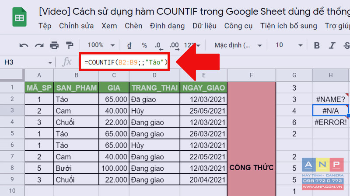The height and width of the screenshot is (196, 350).
Task: Decrease decimal places icon
Action: pyautogui.click(x=159, y=46)
